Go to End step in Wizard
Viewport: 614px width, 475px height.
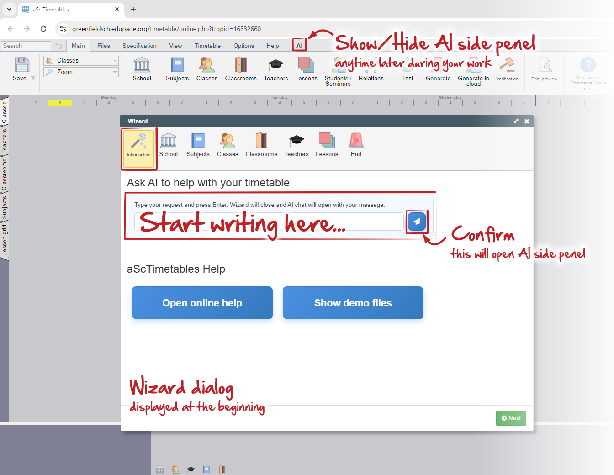[356, 145]
